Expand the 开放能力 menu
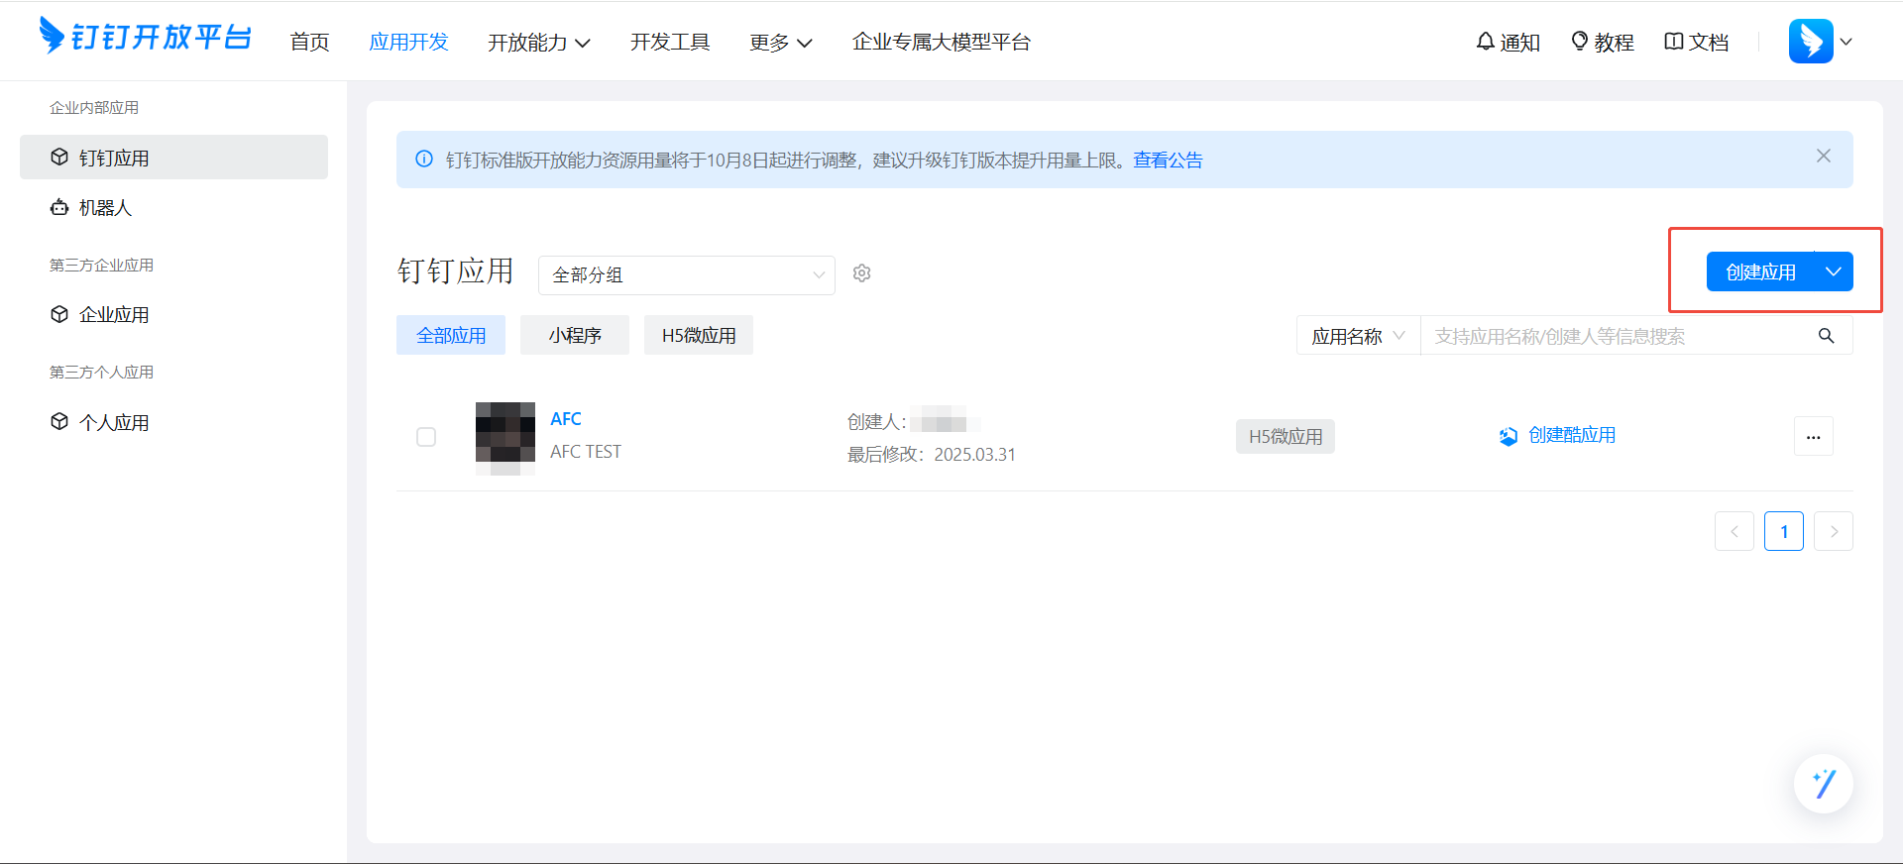Viewport: 1903px width, 864px height. point(539,42)
